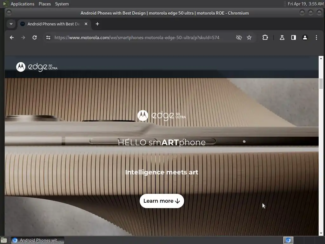
Task: Click the crossed-out eye icon in address bar
Action: [x=239, y=37]
